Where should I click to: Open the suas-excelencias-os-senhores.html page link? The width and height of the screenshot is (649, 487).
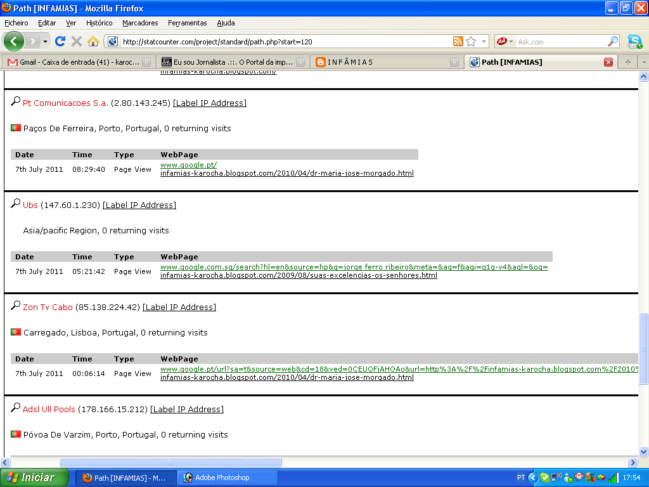coord(299,275)
